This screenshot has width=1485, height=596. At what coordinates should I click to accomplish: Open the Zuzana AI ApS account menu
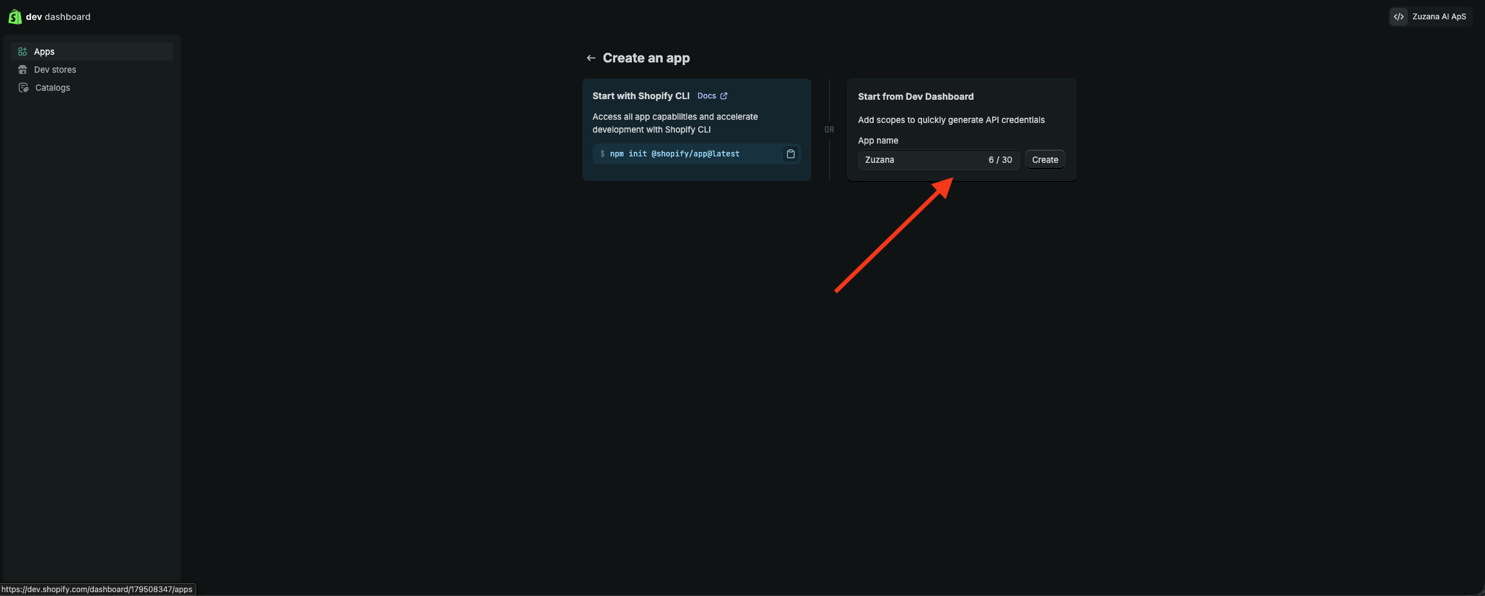[x=1439, y=17]
